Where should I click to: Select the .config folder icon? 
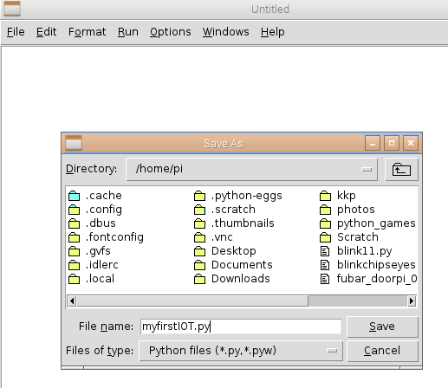tap(75, 210)
